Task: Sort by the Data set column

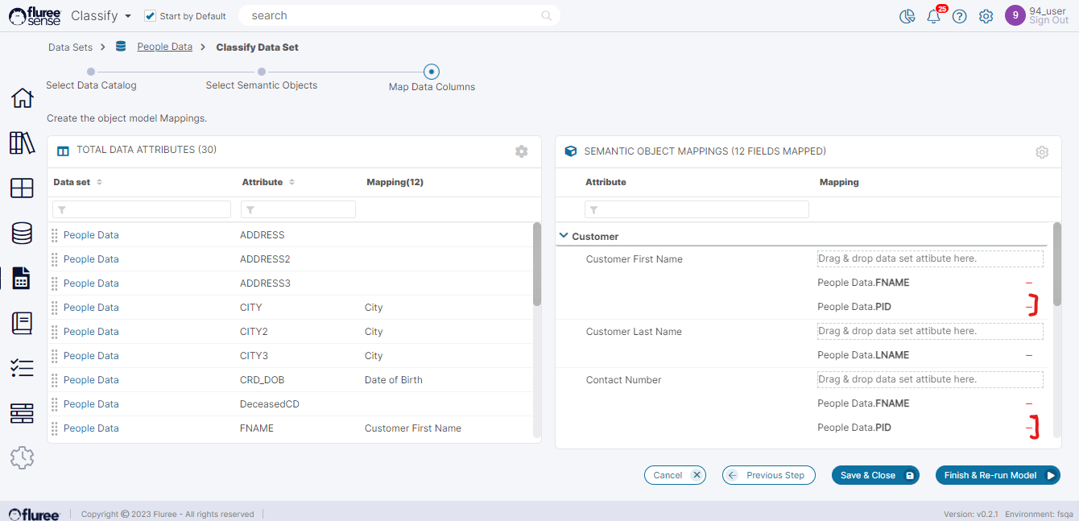Action: (99, 182)
